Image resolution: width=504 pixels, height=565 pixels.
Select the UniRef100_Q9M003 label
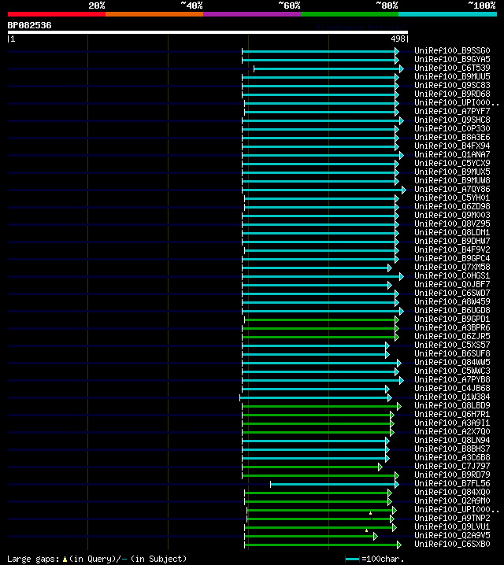click(x=452, y=215)
